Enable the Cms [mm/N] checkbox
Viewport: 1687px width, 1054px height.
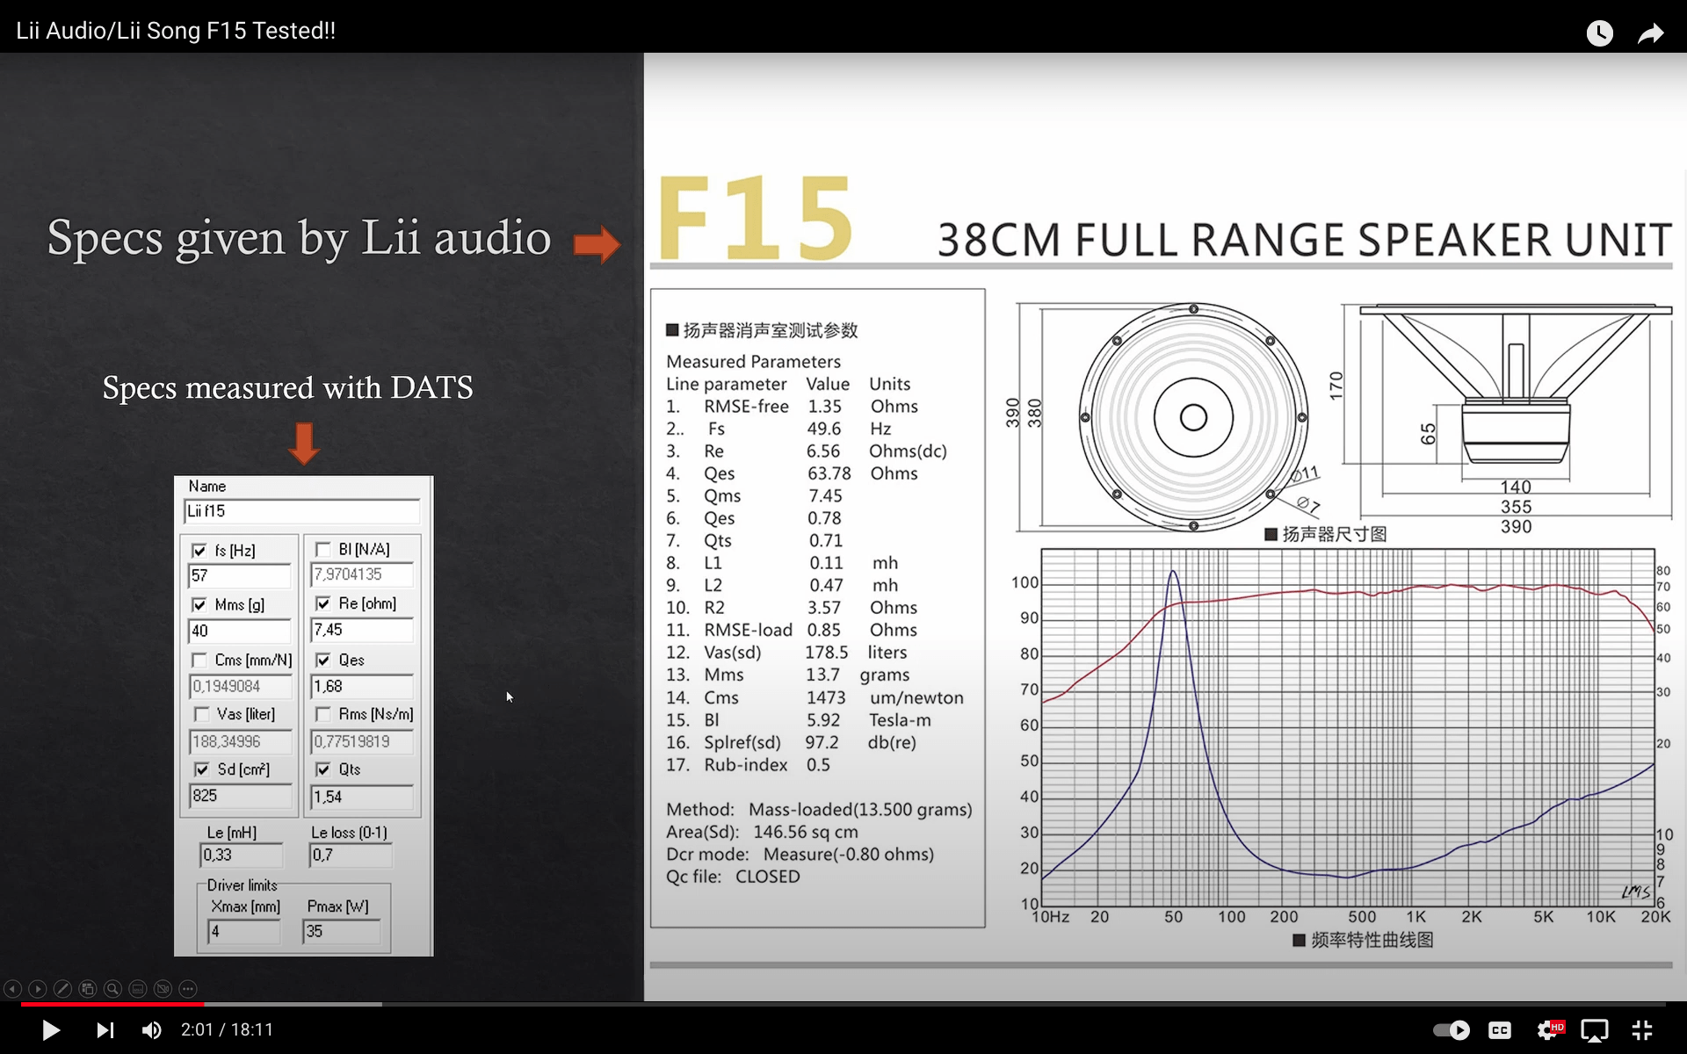[x=199, y=660]
